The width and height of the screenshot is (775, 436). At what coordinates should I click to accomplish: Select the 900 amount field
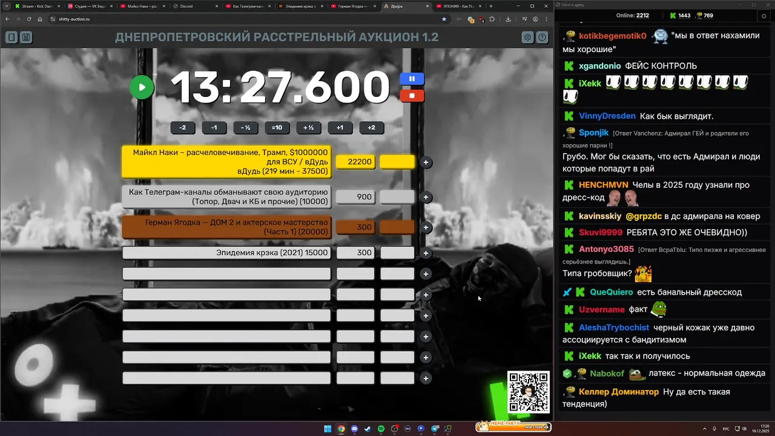(x=355, y=197)
